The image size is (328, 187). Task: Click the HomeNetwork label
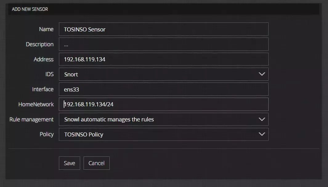[x=36, y=104]
